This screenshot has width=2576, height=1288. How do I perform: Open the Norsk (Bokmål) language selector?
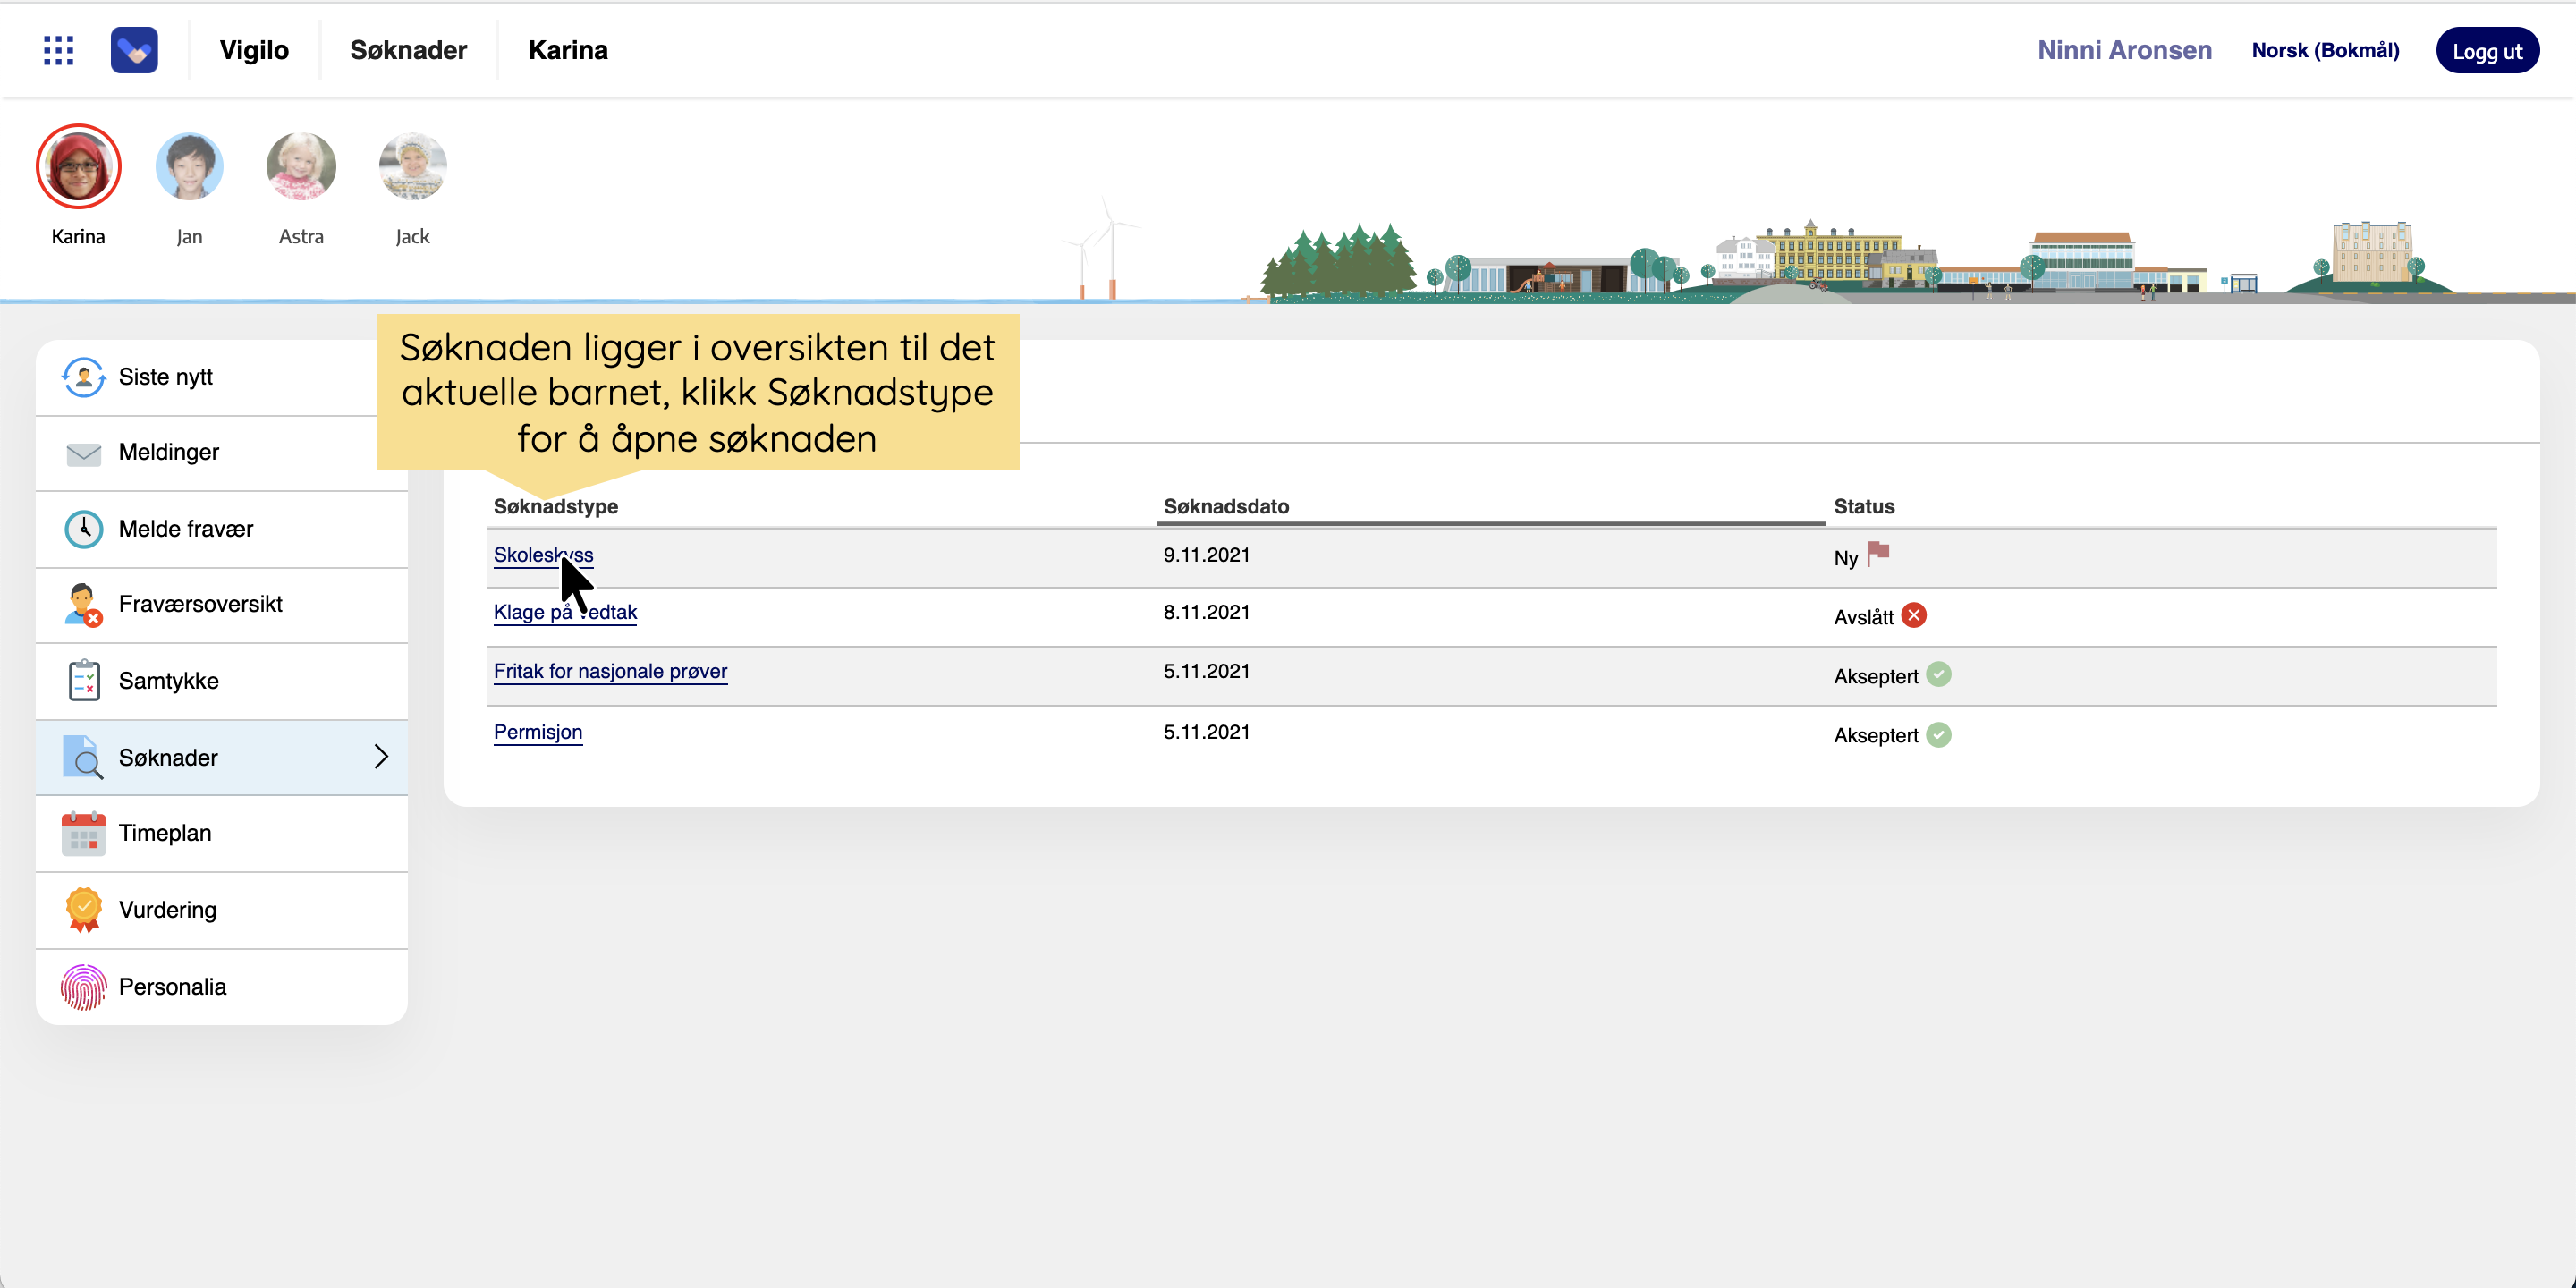(2324, 50)
